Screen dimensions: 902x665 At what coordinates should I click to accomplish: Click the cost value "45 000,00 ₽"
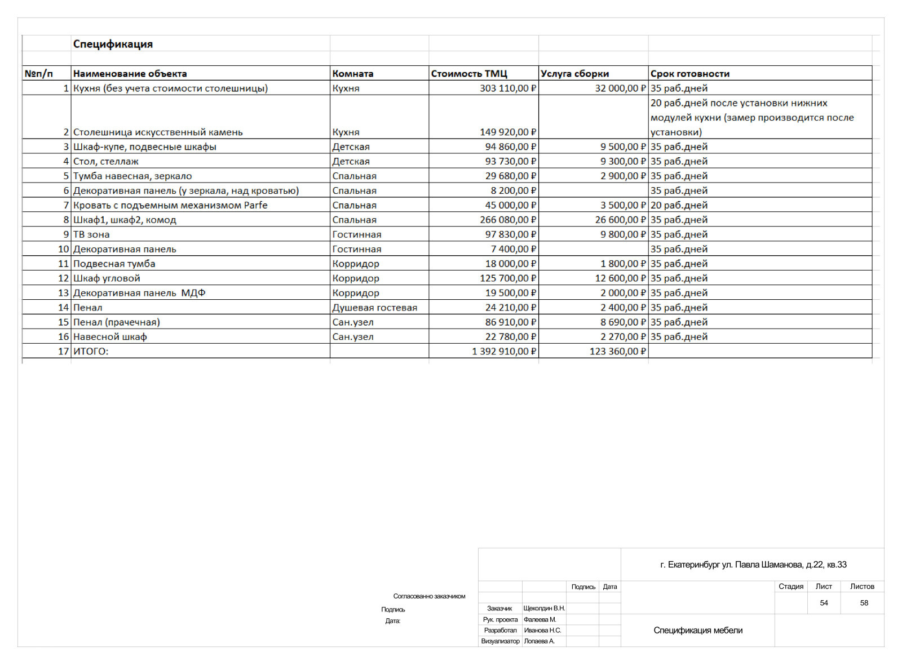pos(511,205)
